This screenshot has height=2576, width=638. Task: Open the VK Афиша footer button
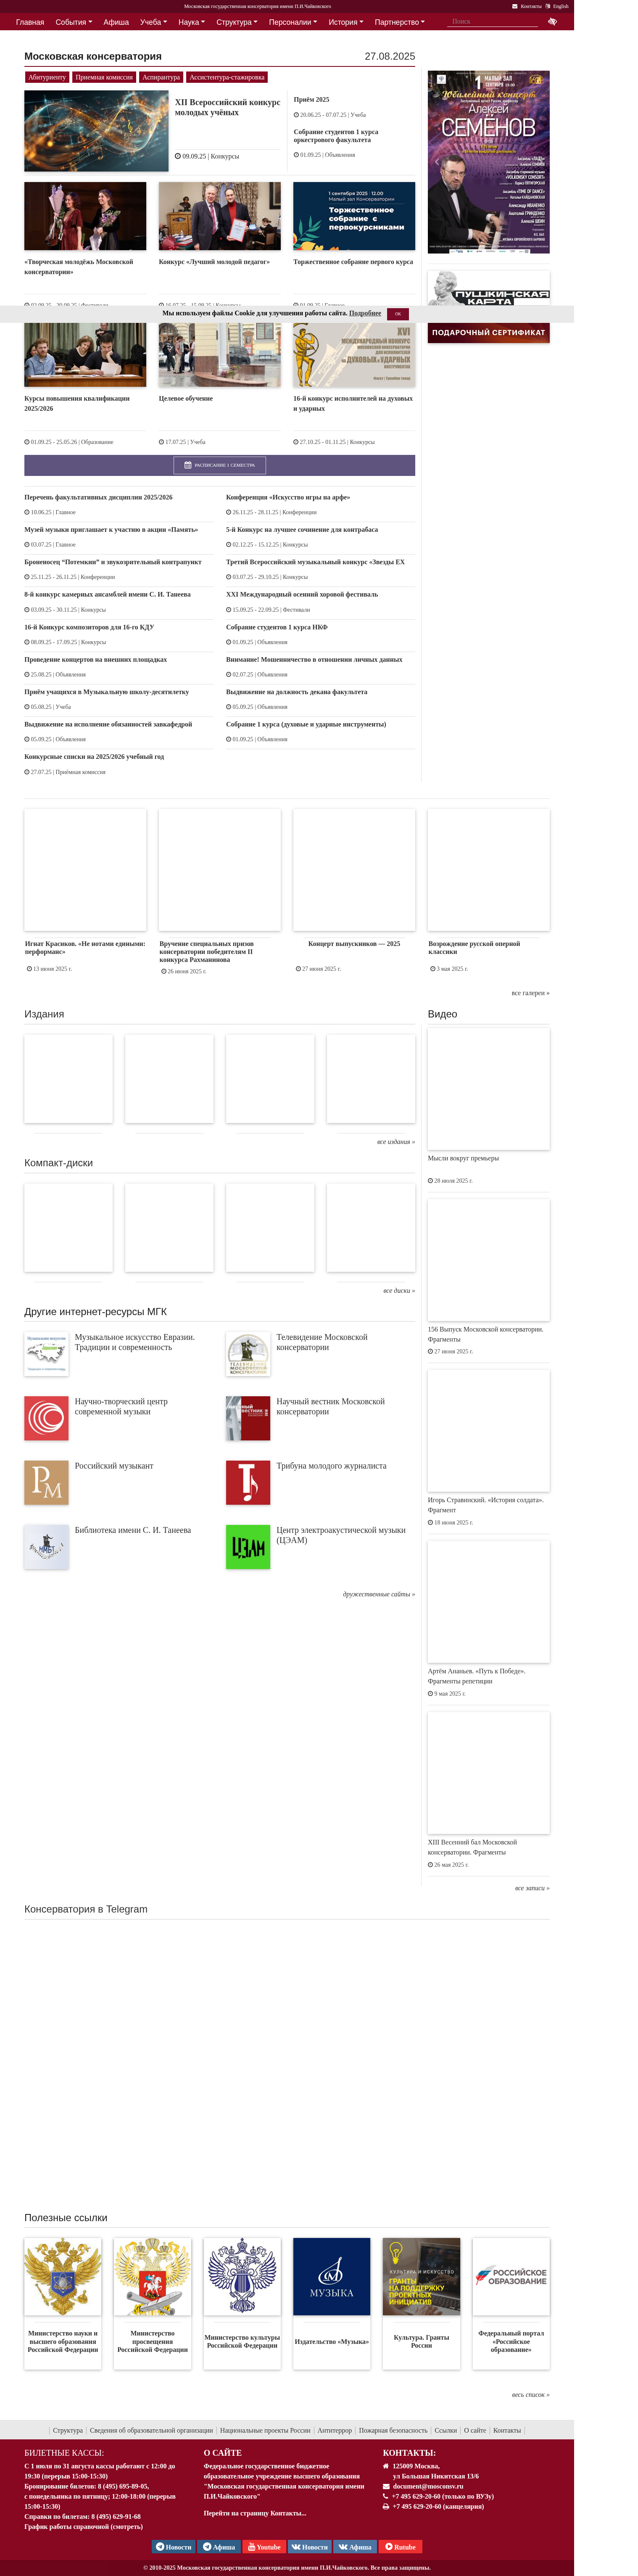click(x=355, y=2546)
